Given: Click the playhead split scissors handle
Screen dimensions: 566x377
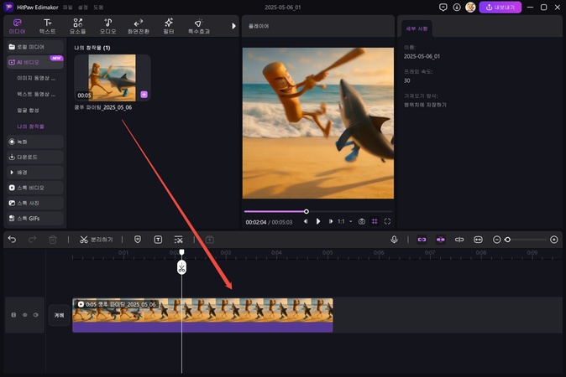Looking at the screenshot, I should pos(181,267).
